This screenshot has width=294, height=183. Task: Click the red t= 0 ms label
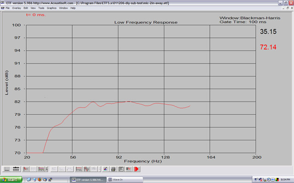coord(36,15)
